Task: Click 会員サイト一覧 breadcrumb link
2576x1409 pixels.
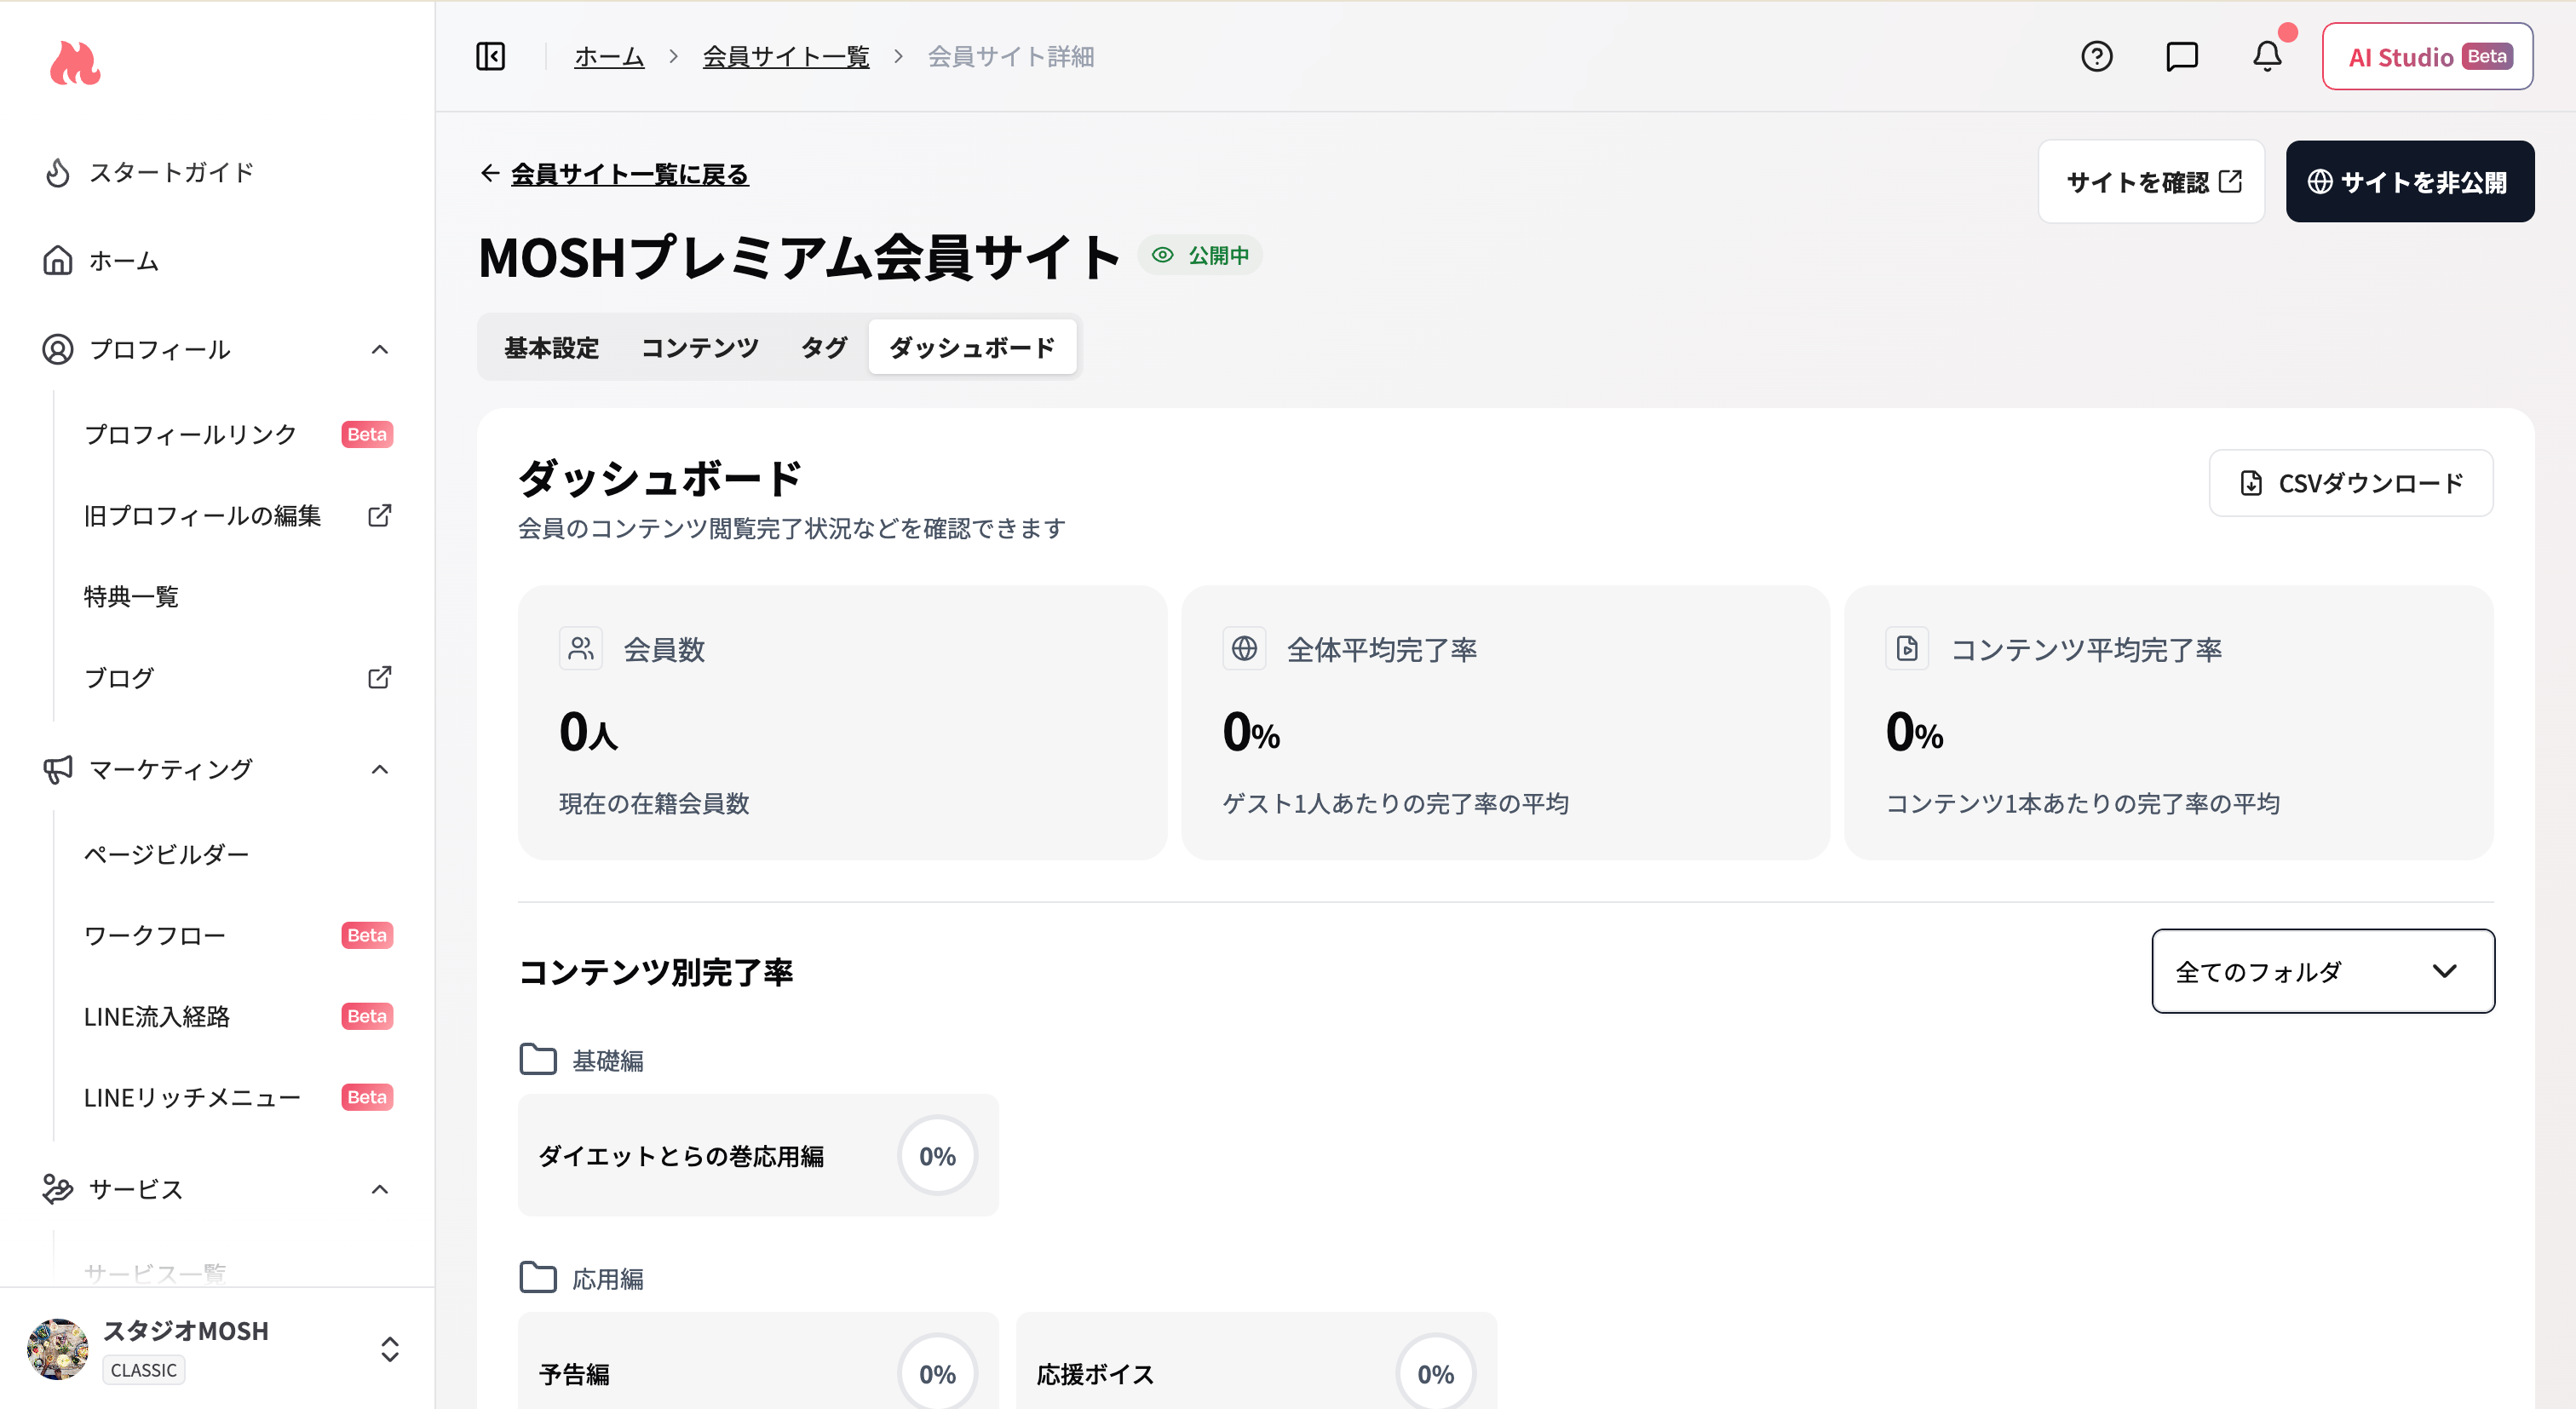Action: tap(786, 57)
